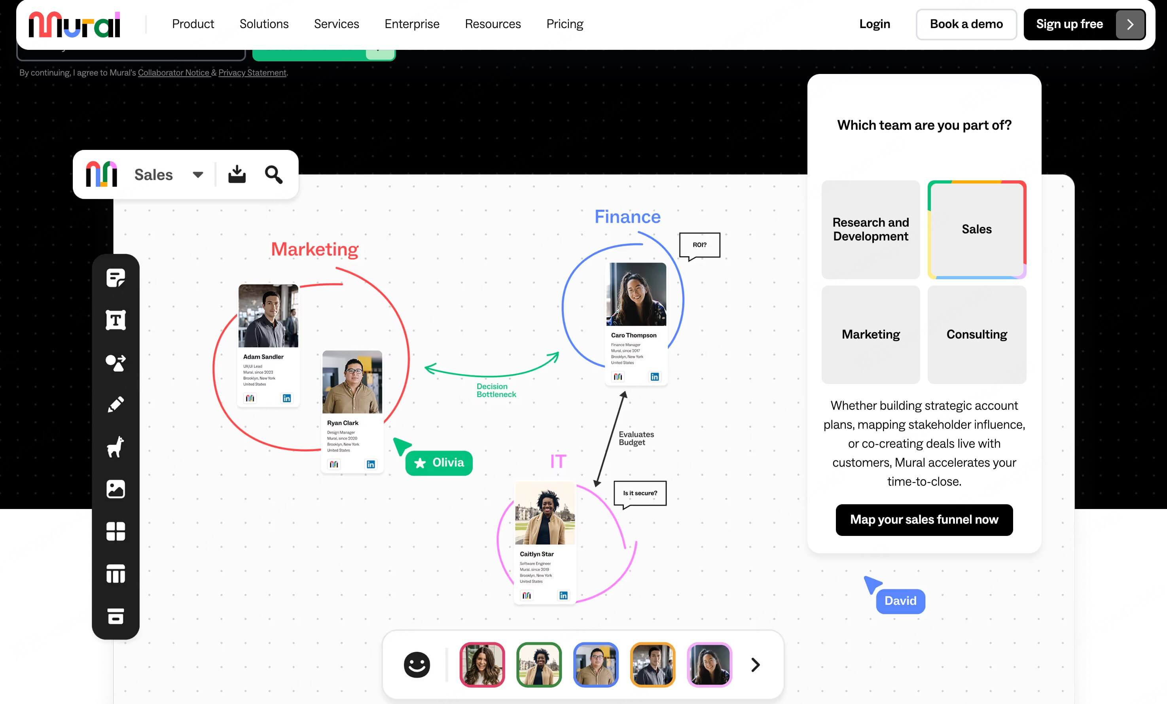1167x704 pixels.
Task: Select the sticky note tool in sidebar
Action: pos(116,278)
